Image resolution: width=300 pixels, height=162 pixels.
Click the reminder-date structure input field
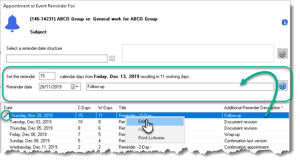pos(57,58)
